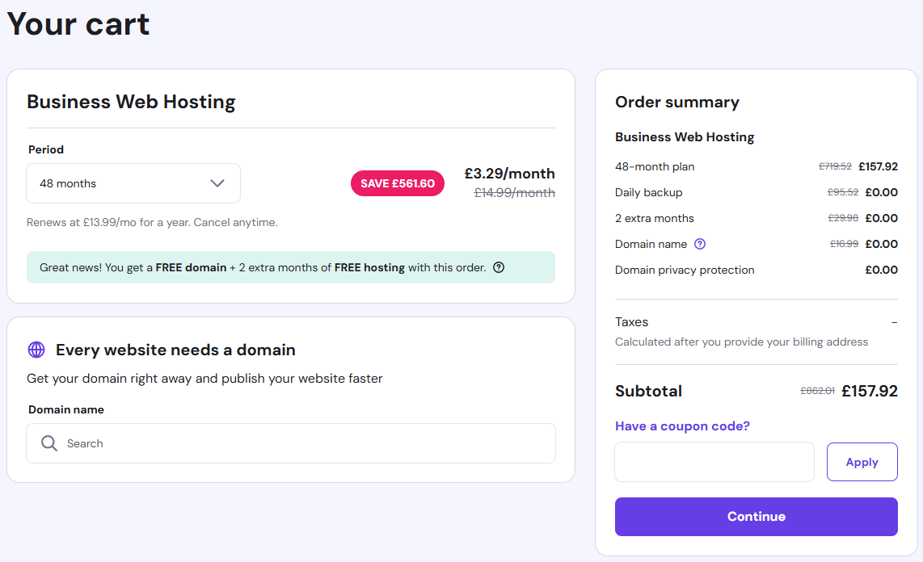Click the struck-through £14.99/month price
923x562 pixels.
pos(514,193)
